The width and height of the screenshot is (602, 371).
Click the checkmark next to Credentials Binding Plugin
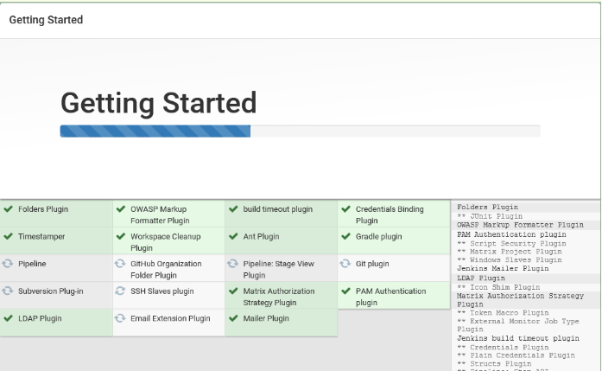(x=345, y=209)
